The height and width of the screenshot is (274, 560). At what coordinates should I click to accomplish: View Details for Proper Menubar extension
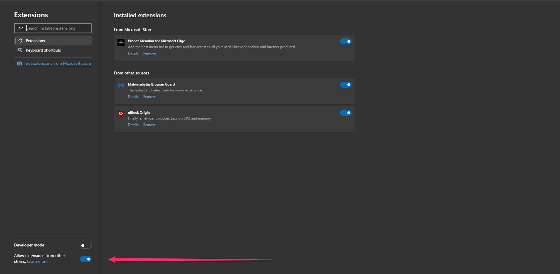point(133,53)
